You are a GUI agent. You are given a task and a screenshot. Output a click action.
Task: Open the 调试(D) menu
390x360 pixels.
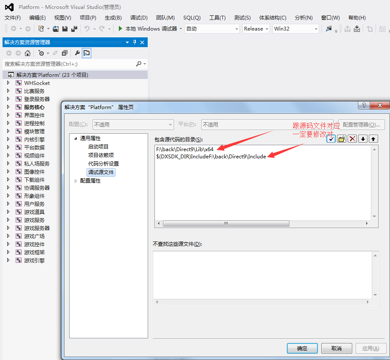(x=139, y=17)
